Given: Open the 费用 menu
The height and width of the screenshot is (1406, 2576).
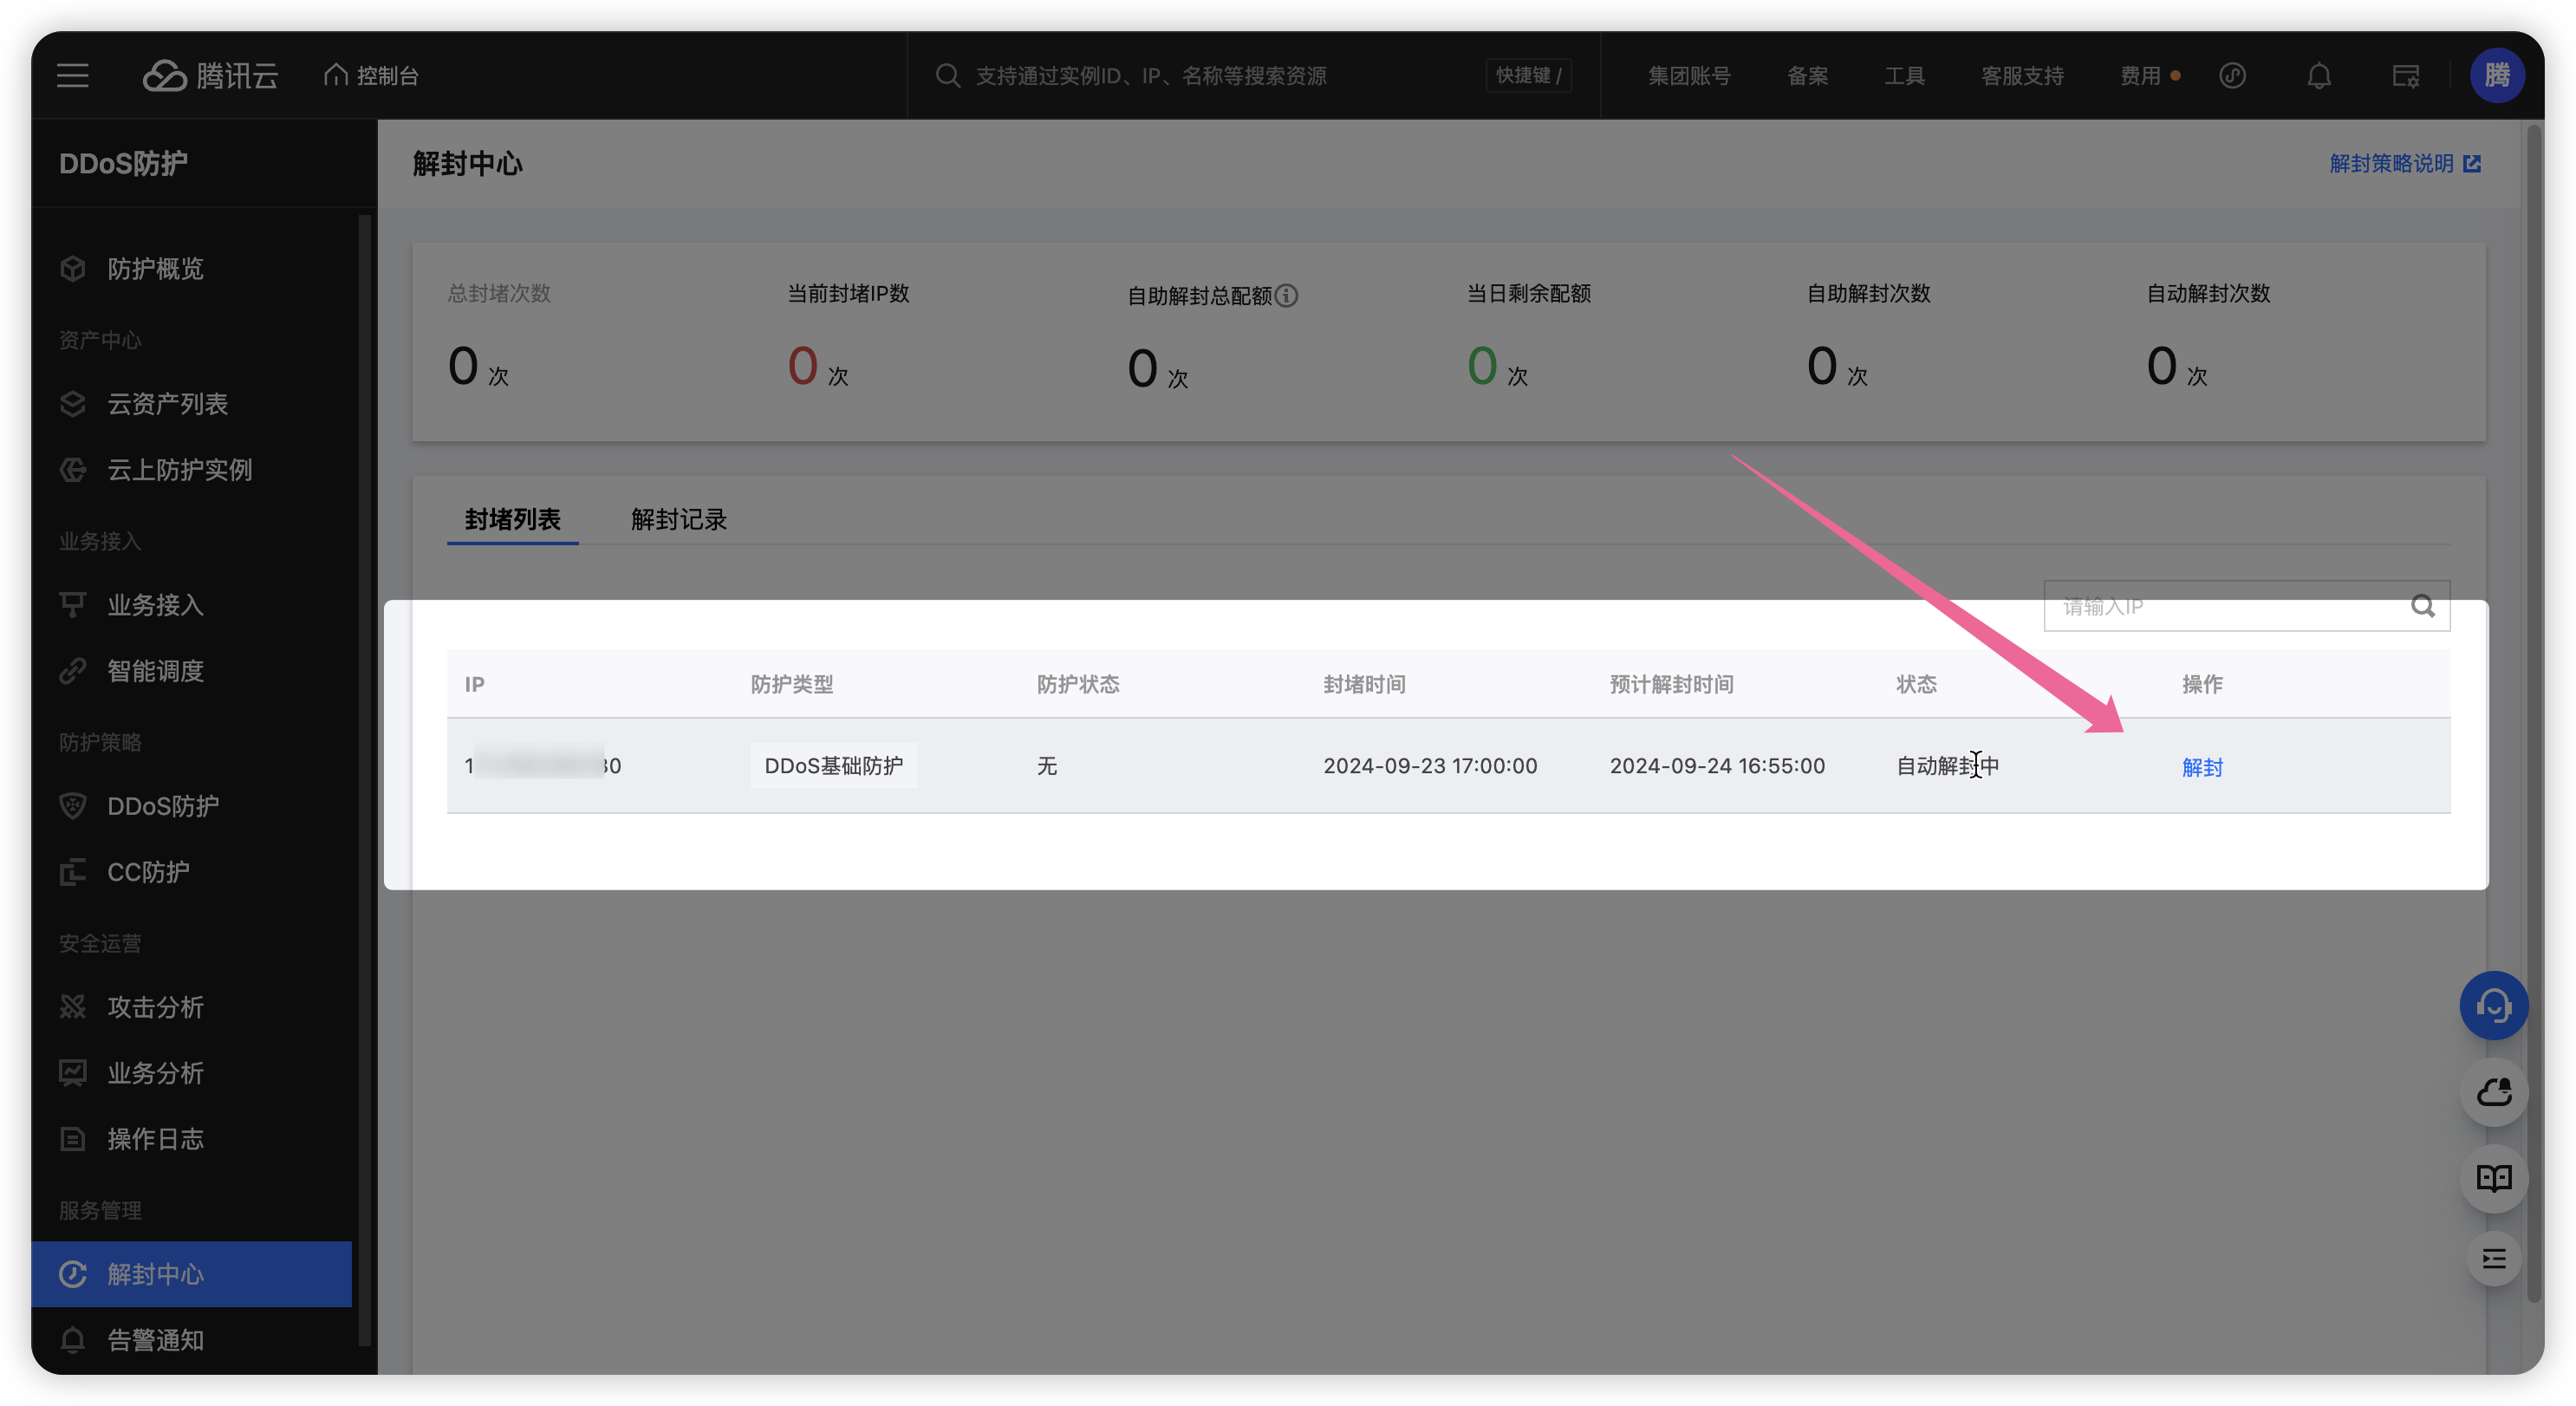Looking at the screenshot, I should 2141,76.
